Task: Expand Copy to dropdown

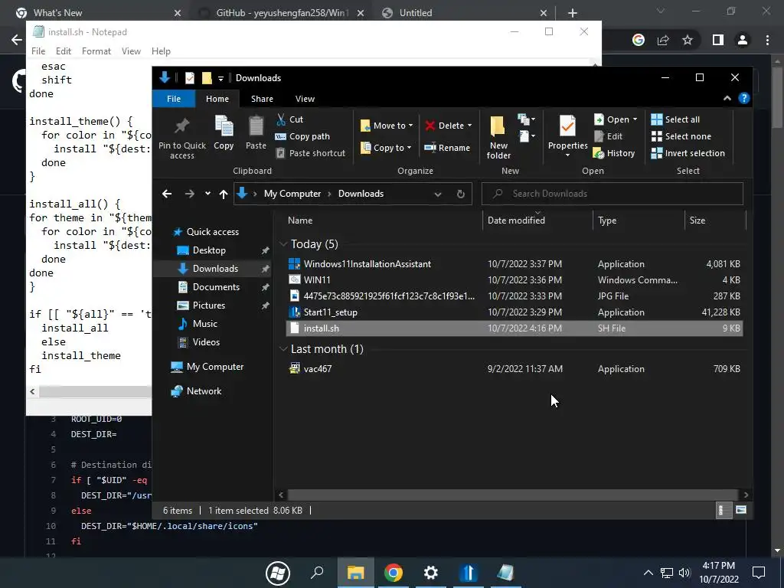Action: [409, 148]
